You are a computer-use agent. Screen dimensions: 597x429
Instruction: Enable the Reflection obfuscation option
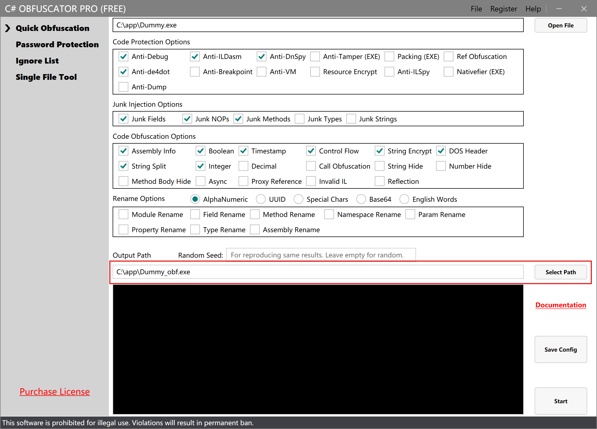coord(379,181)
